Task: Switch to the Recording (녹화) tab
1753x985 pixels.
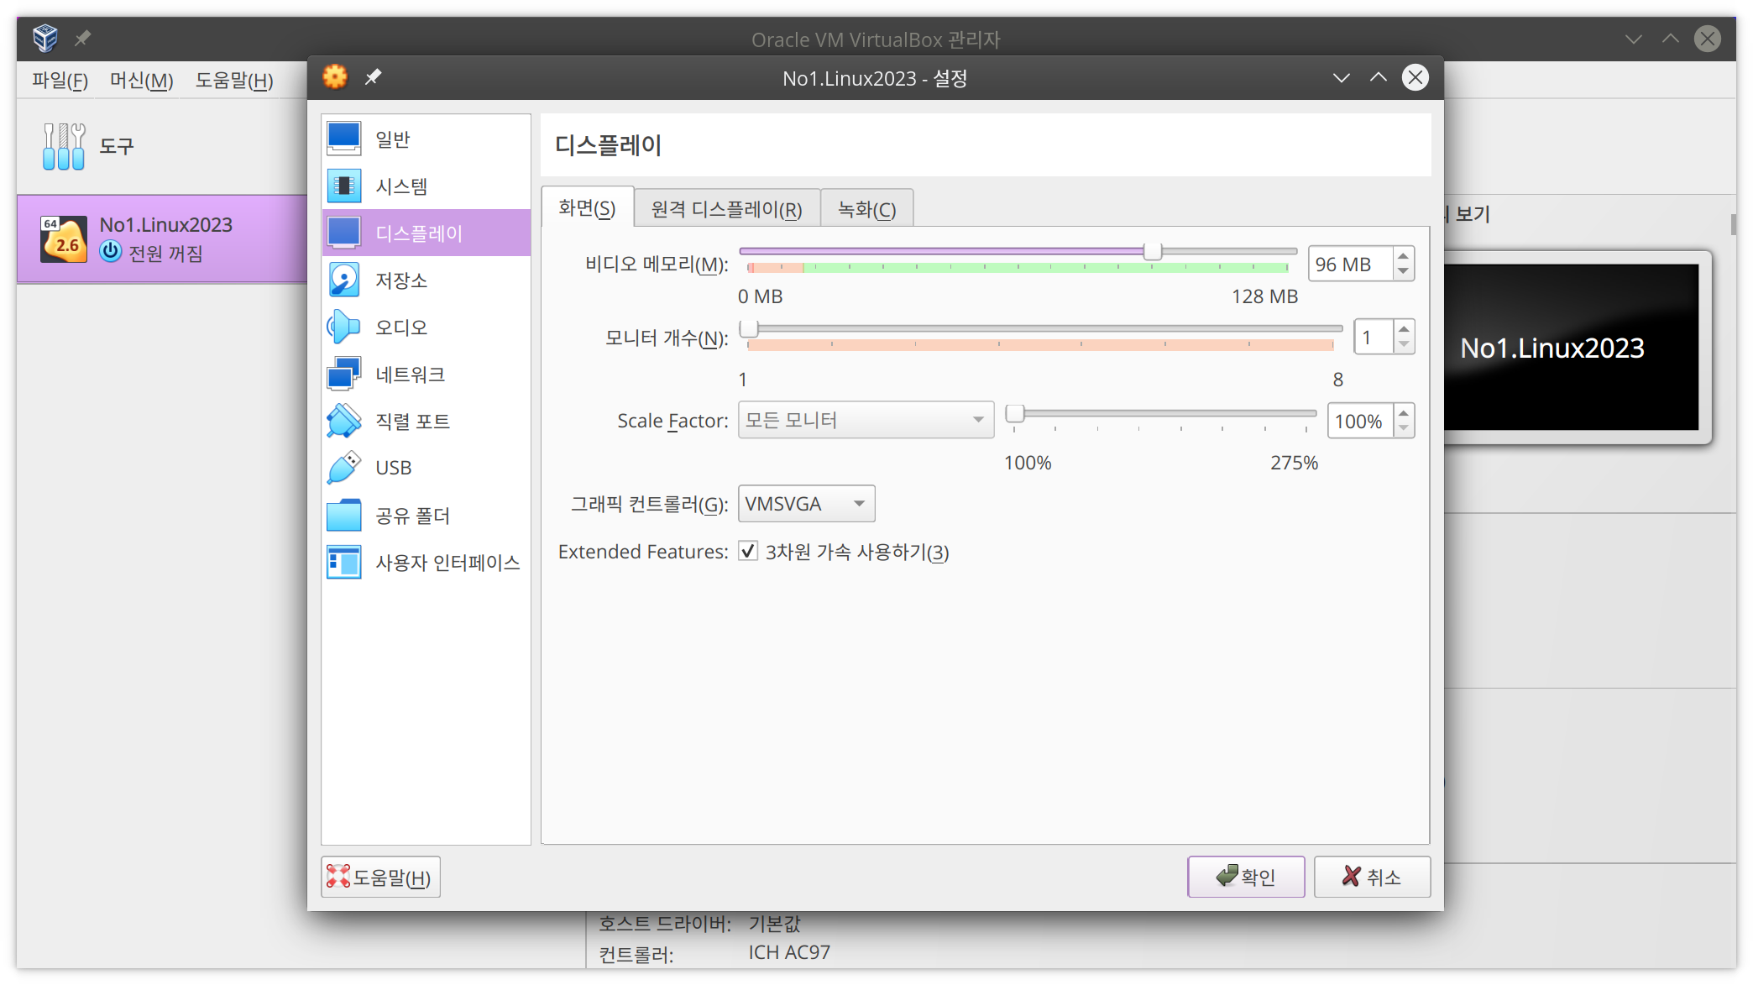Action: [867, 209]
